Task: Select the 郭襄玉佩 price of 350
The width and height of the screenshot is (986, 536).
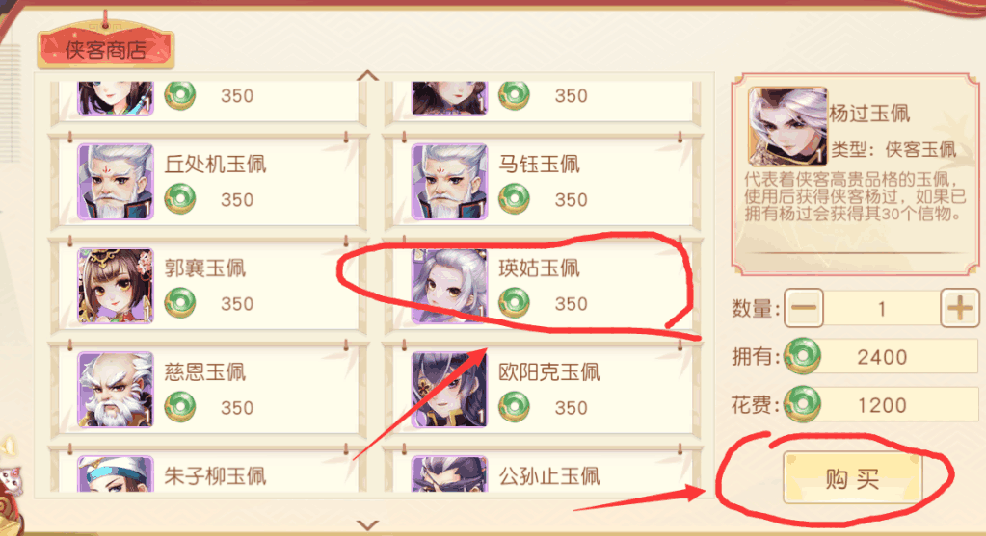Action: click(237, 304)
